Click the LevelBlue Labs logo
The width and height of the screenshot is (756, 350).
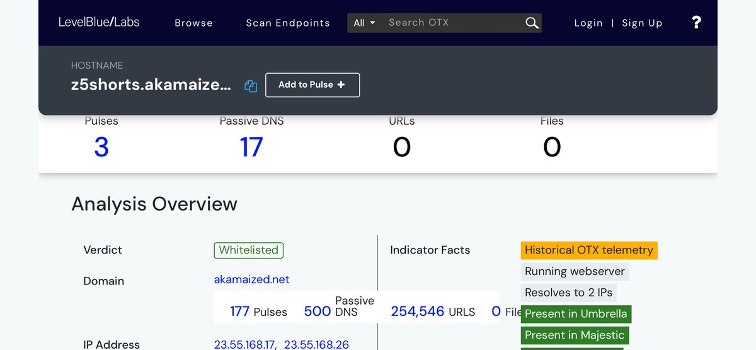pos(99,22)
